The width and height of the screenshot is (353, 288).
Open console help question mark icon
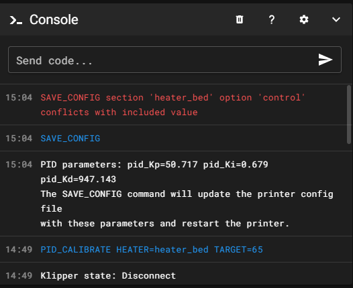pos(272,19)
